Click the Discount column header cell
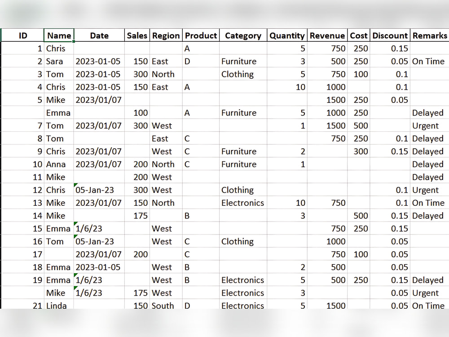 390,35
